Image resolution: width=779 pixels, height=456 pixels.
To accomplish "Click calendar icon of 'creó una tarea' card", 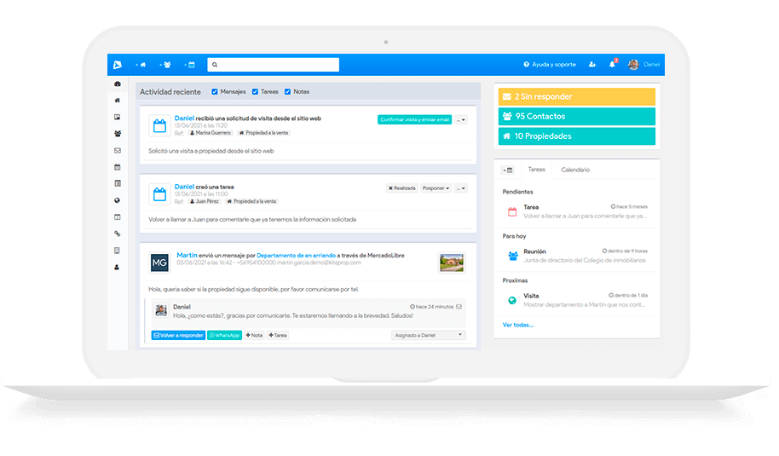I will [159, 194].
